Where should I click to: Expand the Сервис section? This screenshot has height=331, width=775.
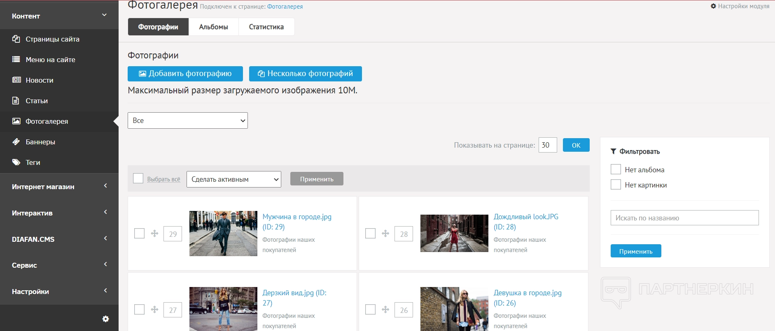pos(59,265)
